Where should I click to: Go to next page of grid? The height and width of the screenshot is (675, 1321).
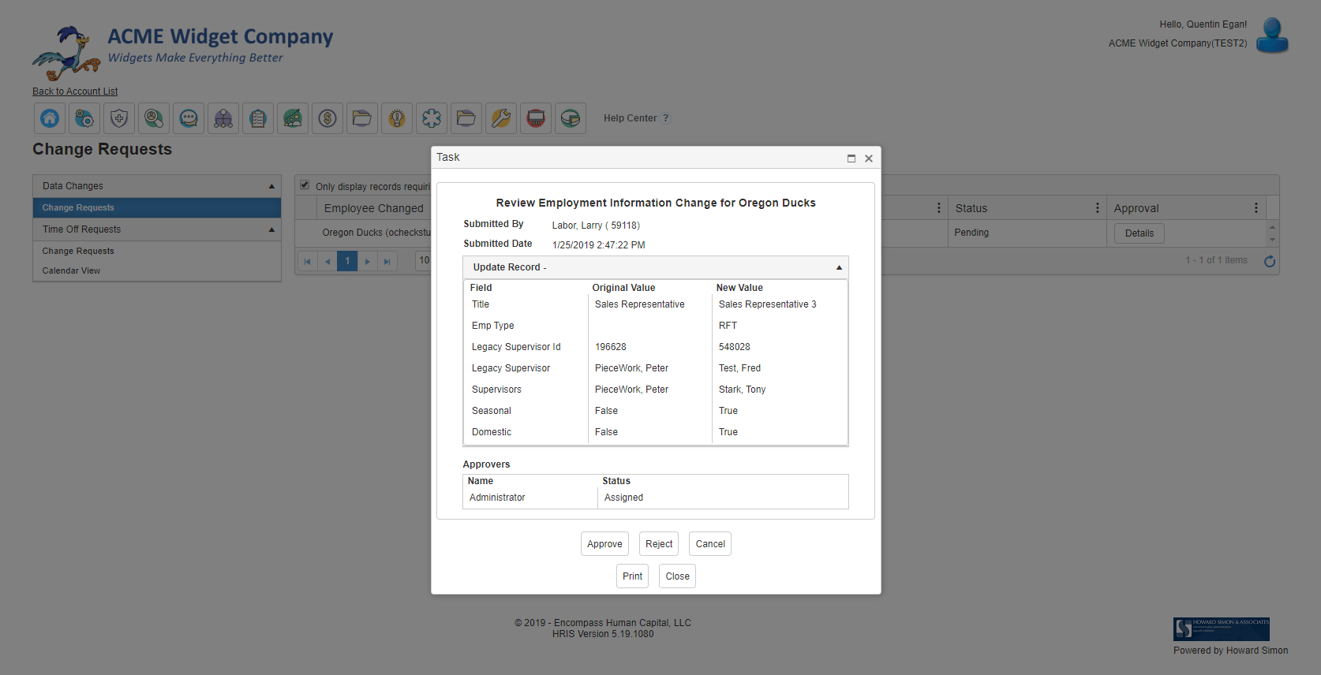click(367, 261)
